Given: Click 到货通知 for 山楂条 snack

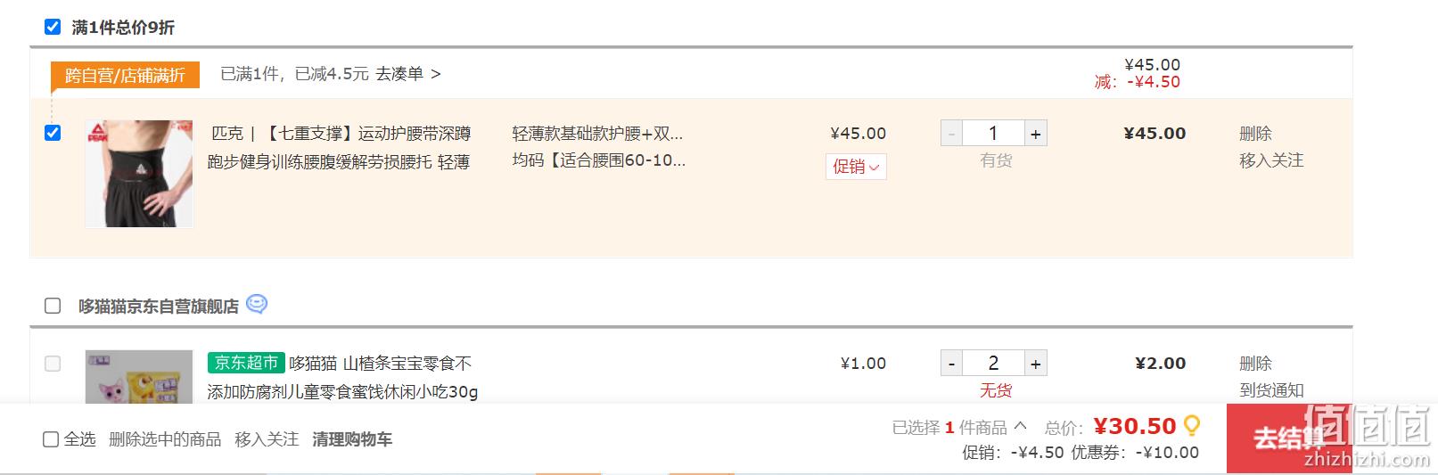Looking at the screenshot, I should (1271, 390).
